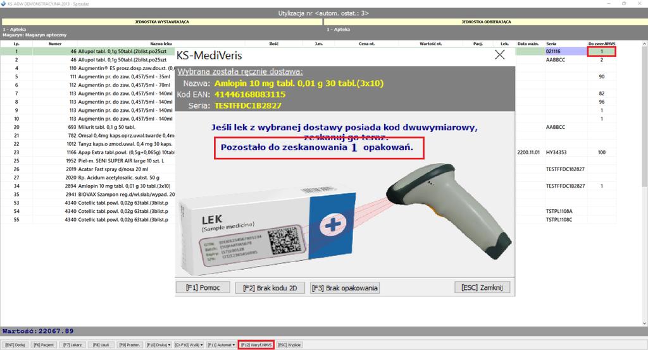Click the ENT Dodaj button
This screenshot has width=648, height=350.
tap(15, 345)
